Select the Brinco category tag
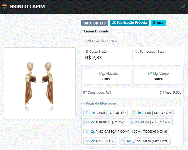188x150 pixels. click(x=158, y=23)
